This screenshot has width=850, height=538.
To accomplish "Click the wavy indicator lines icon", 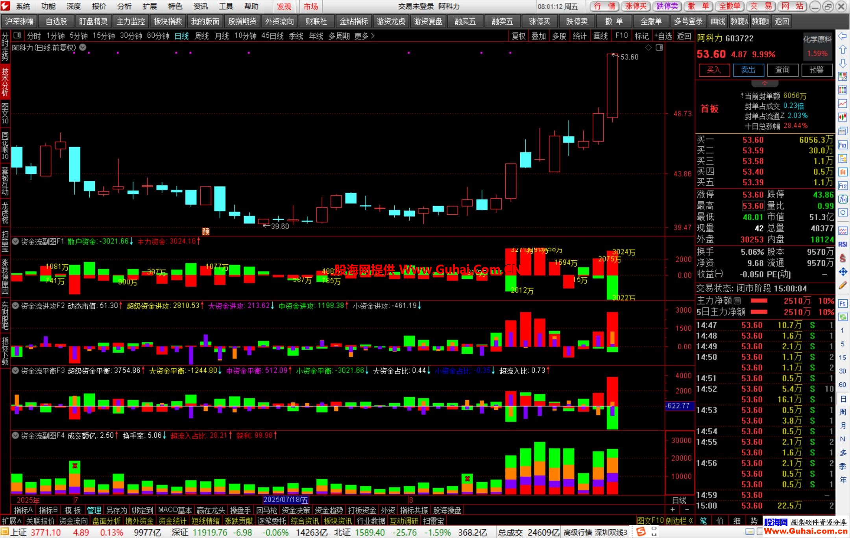I will tap(843, 230).
